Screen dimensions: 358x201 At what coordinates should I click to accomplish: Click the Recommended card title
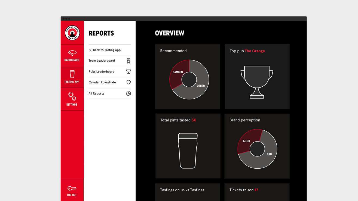click(x=173, y=51)
